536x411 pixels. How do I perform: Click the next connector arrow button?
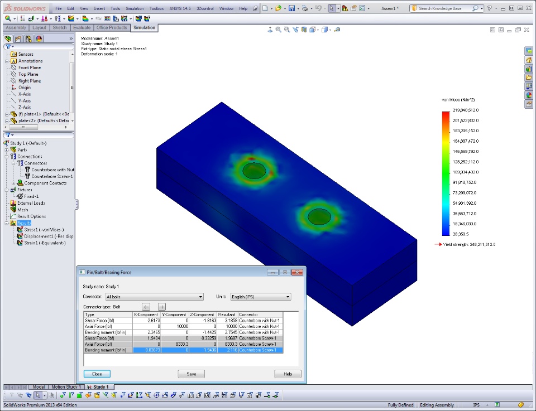tap(162, 307)
